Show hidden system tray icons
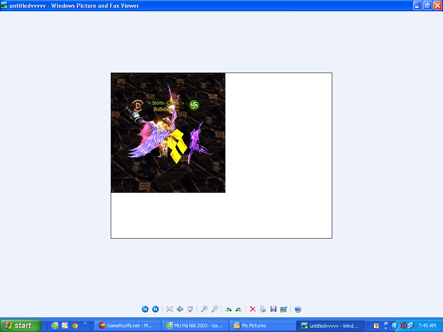The width and height of the screenshot is (443, 332). pyautogui.click(x=395, y=326)
